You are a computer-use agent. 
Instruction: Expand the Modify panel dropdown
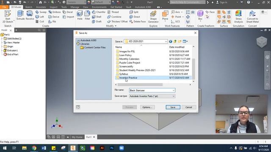(116, 26)
